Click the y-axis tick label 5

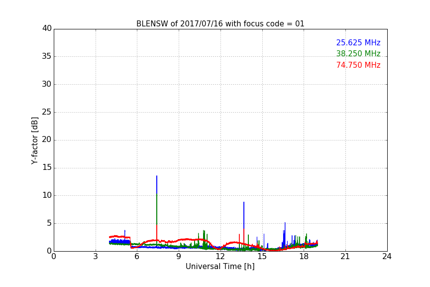(49, 223)
